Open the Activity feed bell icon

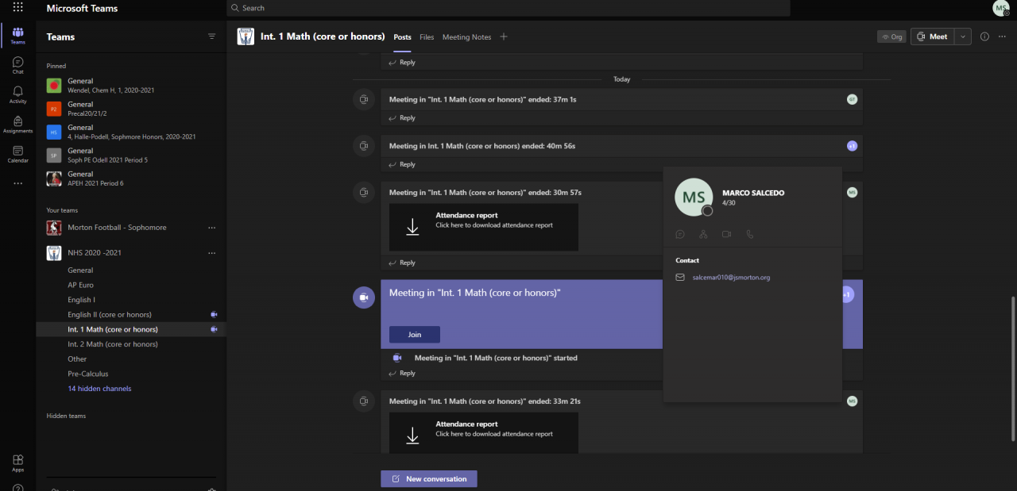(x=17, y=94)
